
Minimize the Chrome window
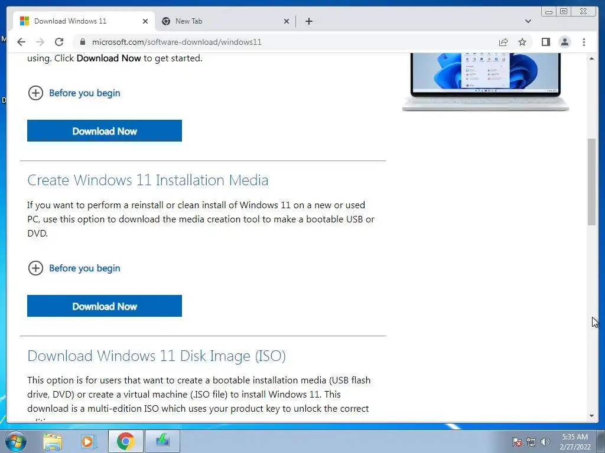pyautogui.click(x=549, y=12)
